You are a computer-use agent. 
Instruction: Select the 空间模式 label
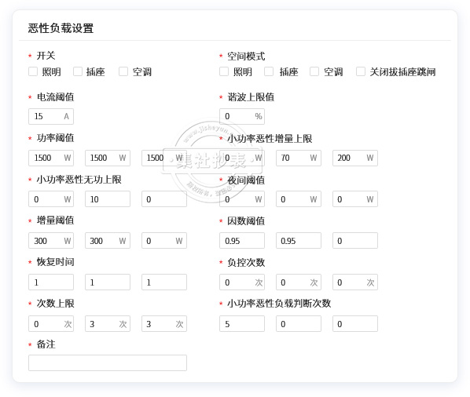(246, 56)
